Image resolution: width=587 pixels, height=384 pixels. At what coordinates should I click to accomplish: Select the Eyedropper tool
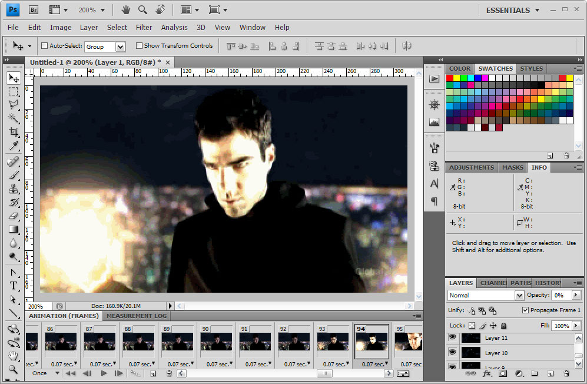click(x=14, y=146)
